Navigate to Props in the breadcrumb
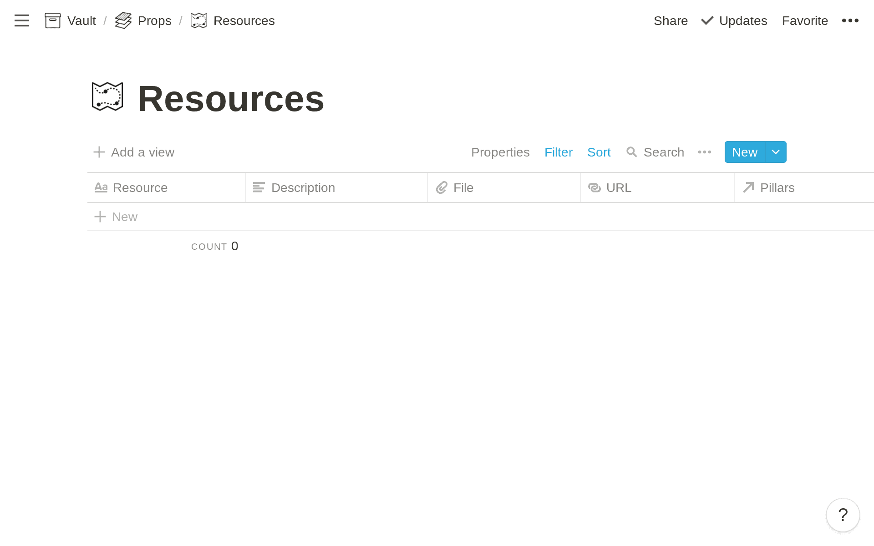Screen dimensions: 874x546 pyautogui.click(x=154, y=20)
